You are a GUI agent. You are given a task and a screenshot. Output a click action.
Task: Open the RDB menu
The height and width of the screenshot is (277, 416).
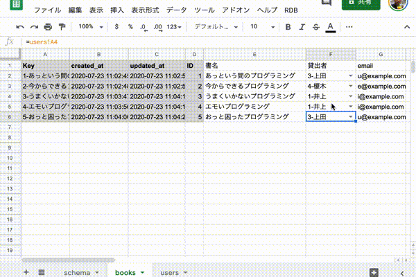pyautogui.click(x=291, y=10)
